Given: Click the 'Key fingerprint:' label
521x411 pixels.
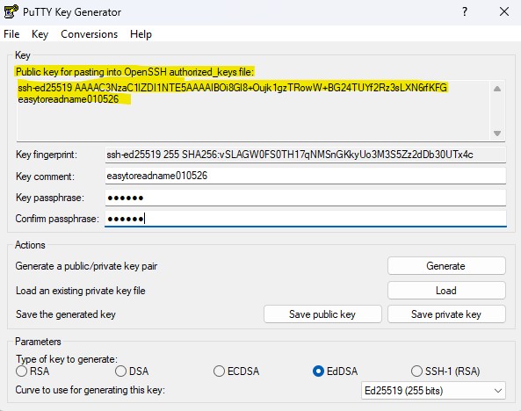Looking at the screenshot, I should click(x=47, y=155).
